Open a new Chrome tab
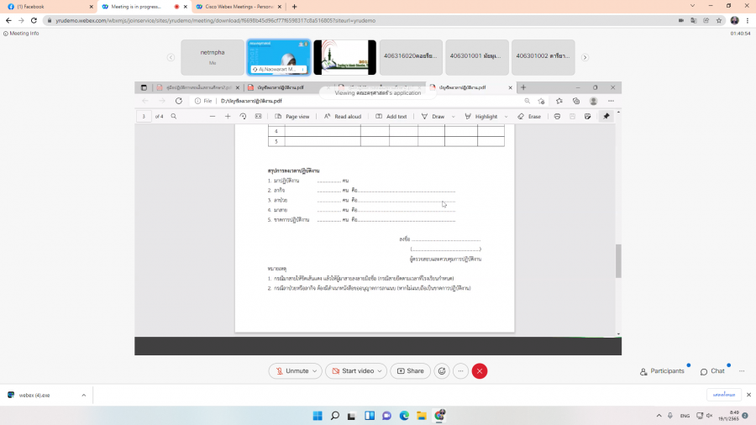The image size is (756, 425). click(294, 7)
